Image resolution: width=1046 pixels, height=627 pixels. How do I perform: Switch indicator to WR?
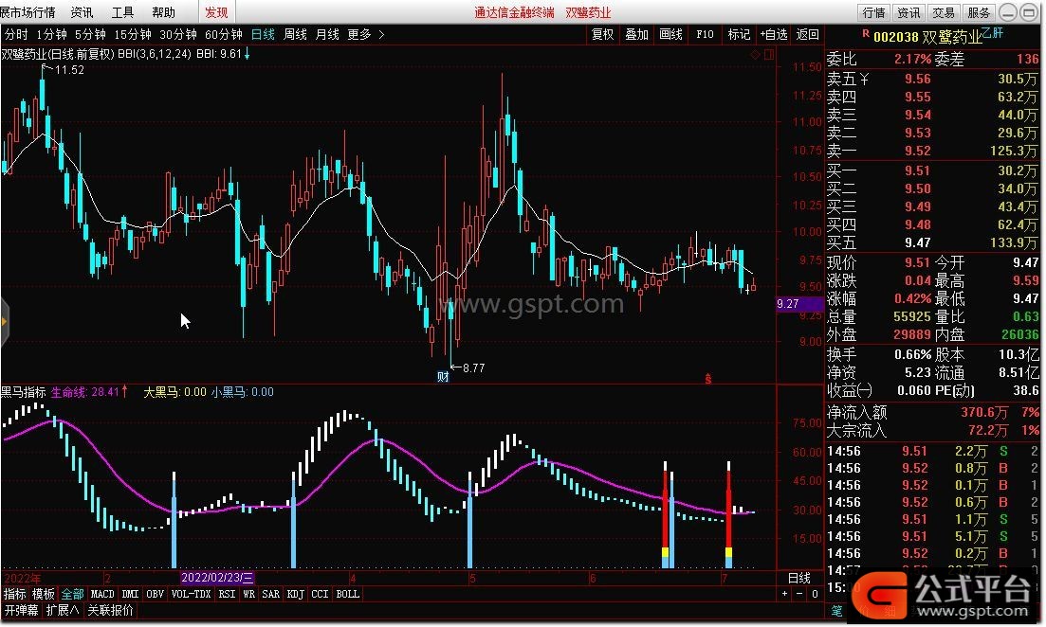click(x=249, y=594)
